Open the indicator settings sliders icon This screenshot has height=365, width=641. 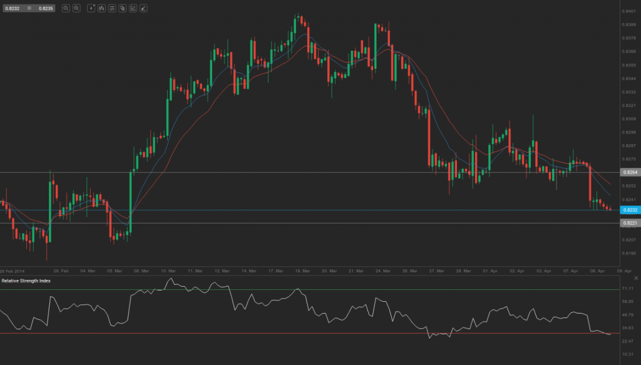coord(113,8)
